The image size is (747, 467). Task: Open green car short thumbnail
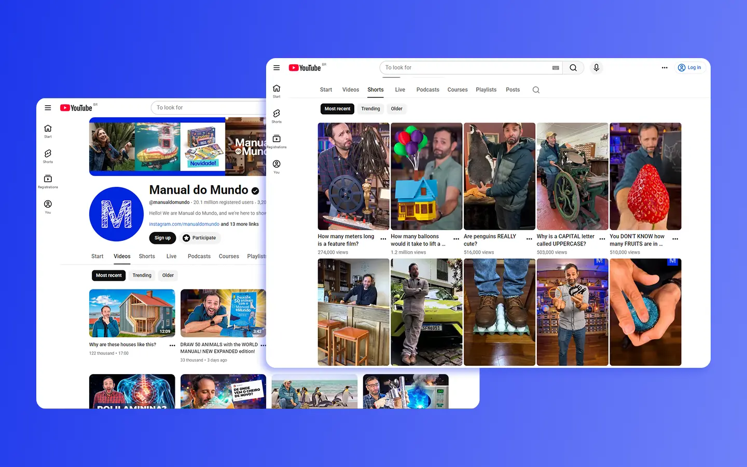click(426, 312)
